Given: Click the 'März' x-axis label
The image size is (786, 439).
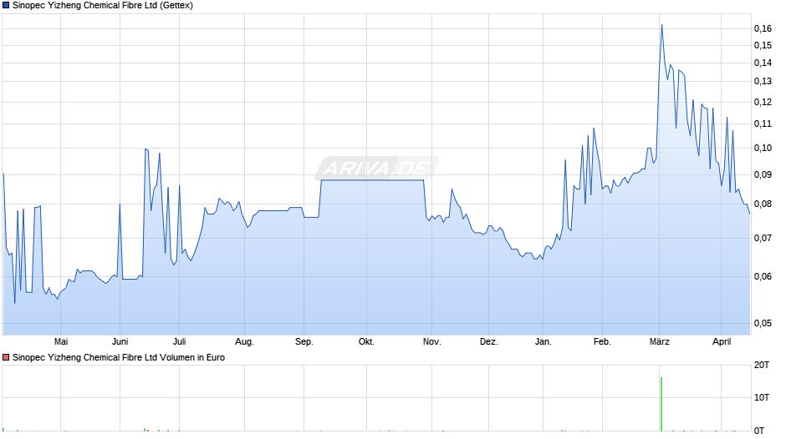Looking at the screenshot, I should pyautogui.click(x=660, y=342).
